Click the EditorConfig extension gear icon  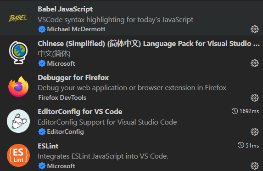(254, 131)
